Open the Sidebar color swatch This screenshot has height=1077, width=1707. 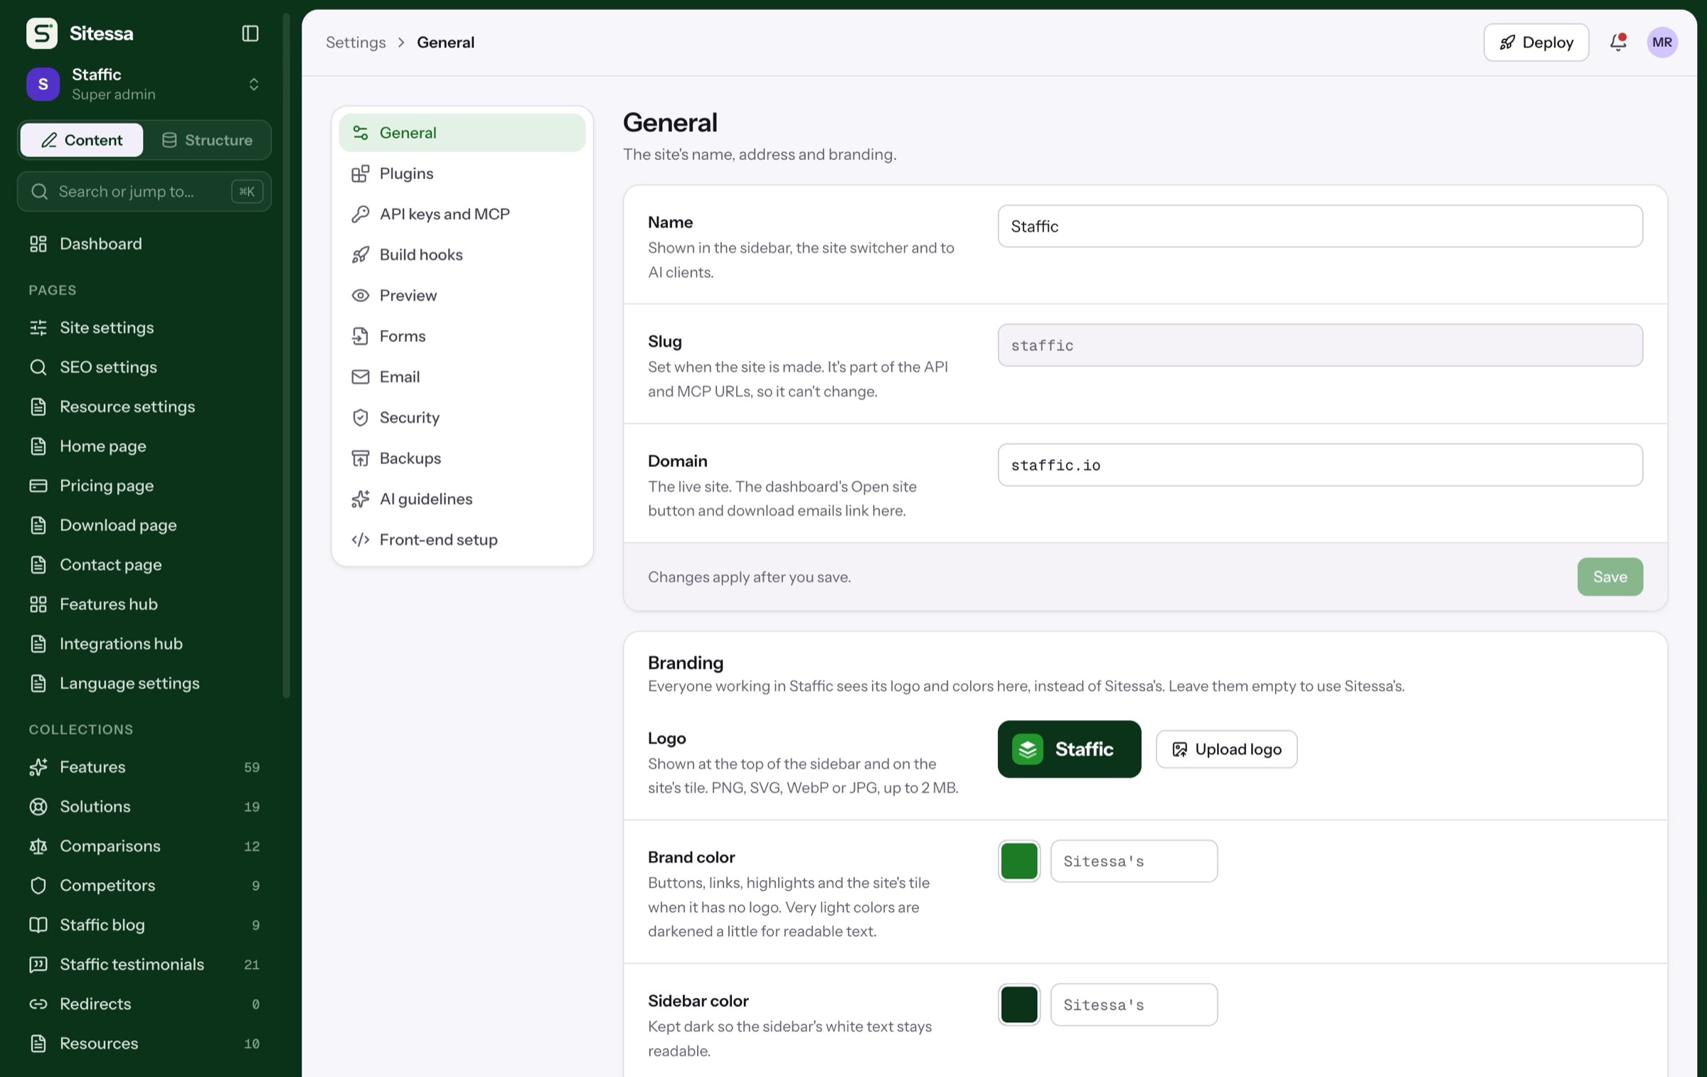1019,1004
